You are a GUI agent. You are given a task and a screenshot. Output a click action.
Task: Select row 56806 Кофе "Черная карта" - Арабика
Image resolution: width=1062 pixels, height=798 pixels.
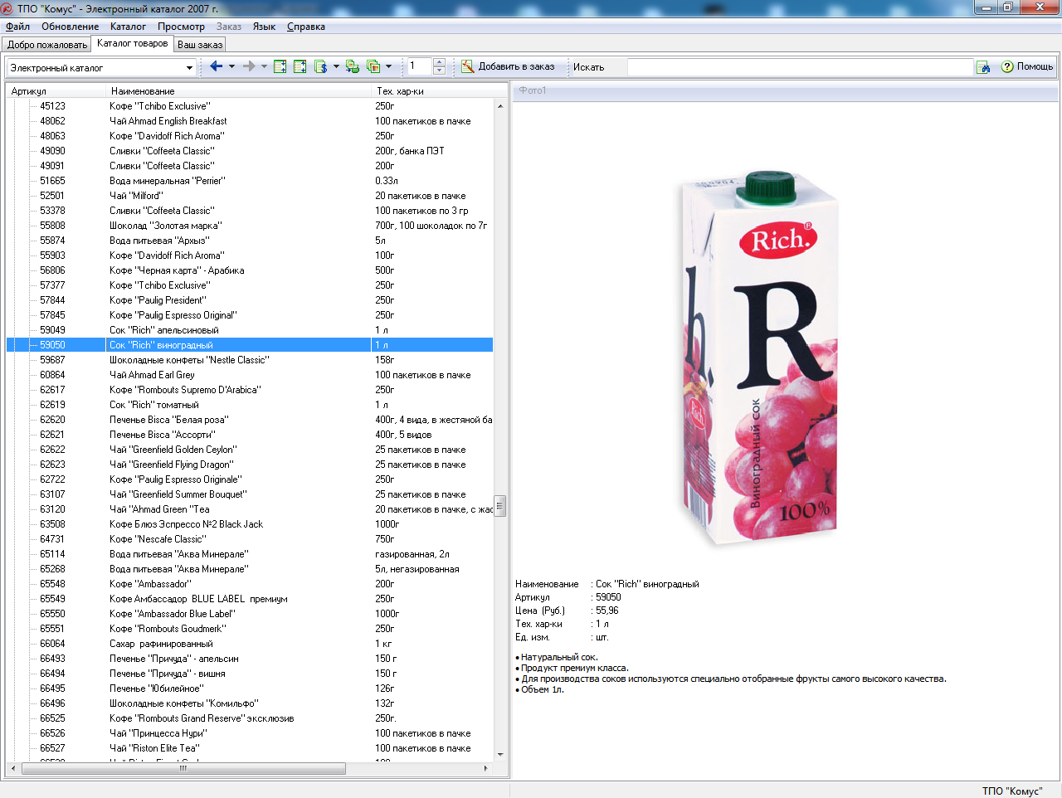pyautogui.click(x=250, y=270)
